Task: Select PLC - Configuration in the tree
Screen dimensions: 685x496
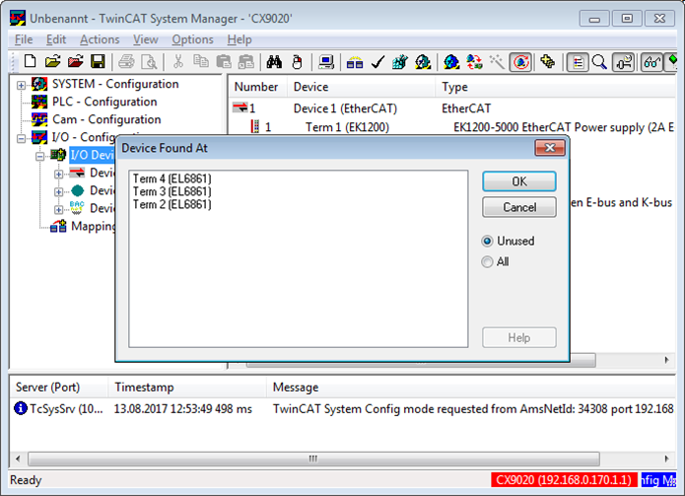Action: click(x=104, y=102)
